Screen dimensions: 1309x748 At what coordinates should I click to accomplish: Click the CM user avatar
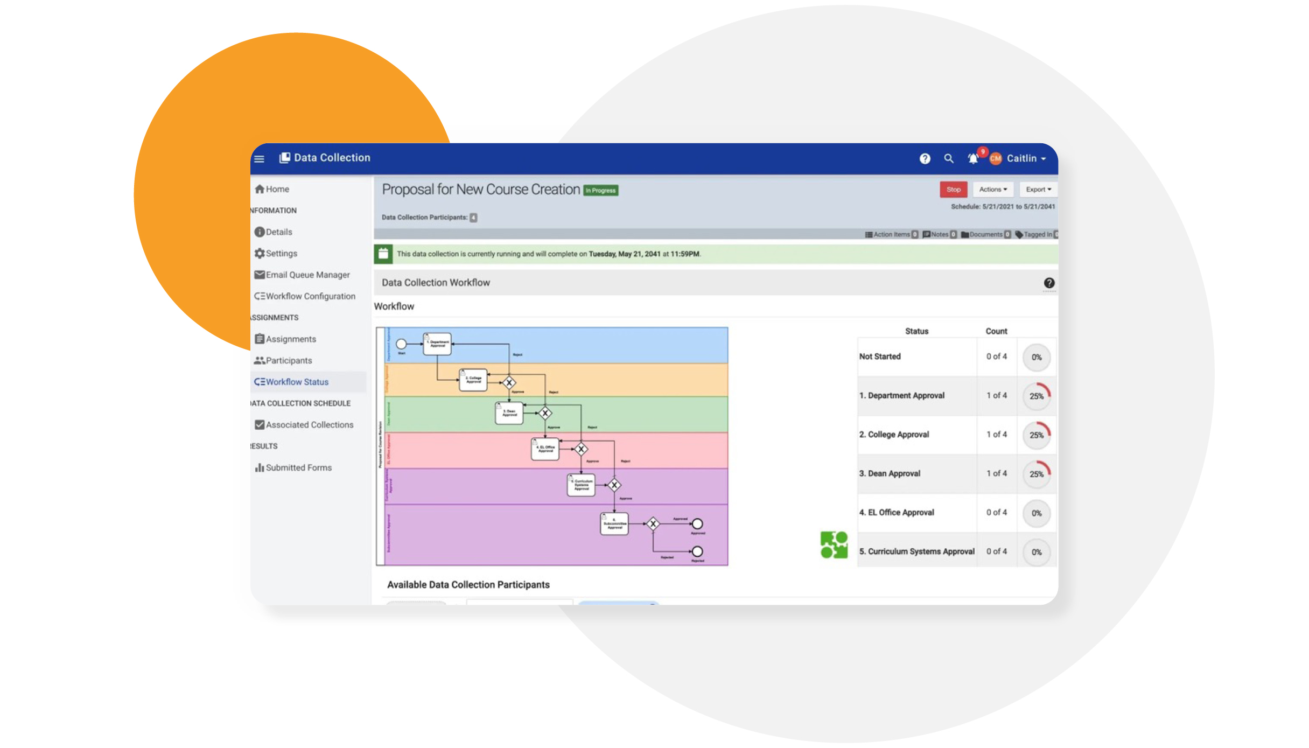(995, 159)
